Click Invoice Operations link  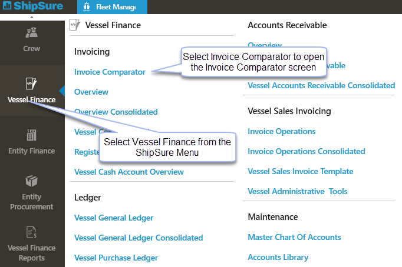pyautogui.click(x=282, y=131)
